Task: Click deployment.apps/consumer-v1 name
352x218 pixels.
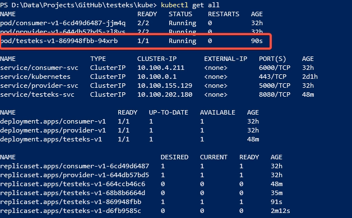Action: (x=53, y=121)
